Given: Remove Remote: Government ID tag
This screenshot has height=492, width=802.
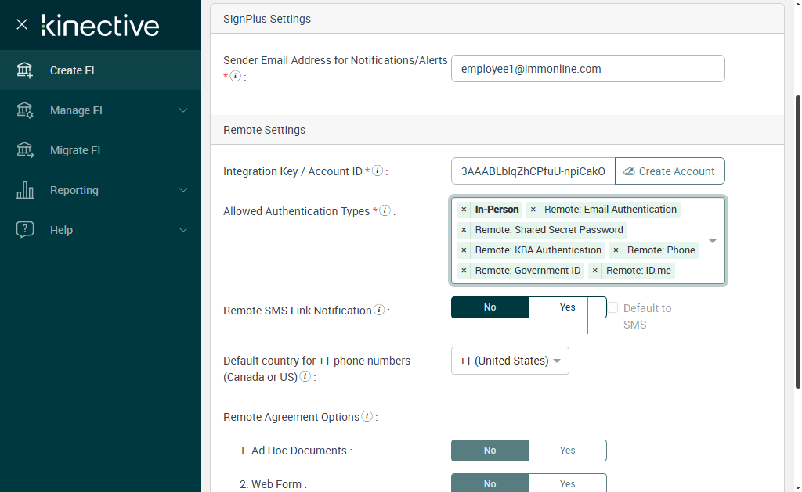Looking at the screenshot, I should pos(464,271).
